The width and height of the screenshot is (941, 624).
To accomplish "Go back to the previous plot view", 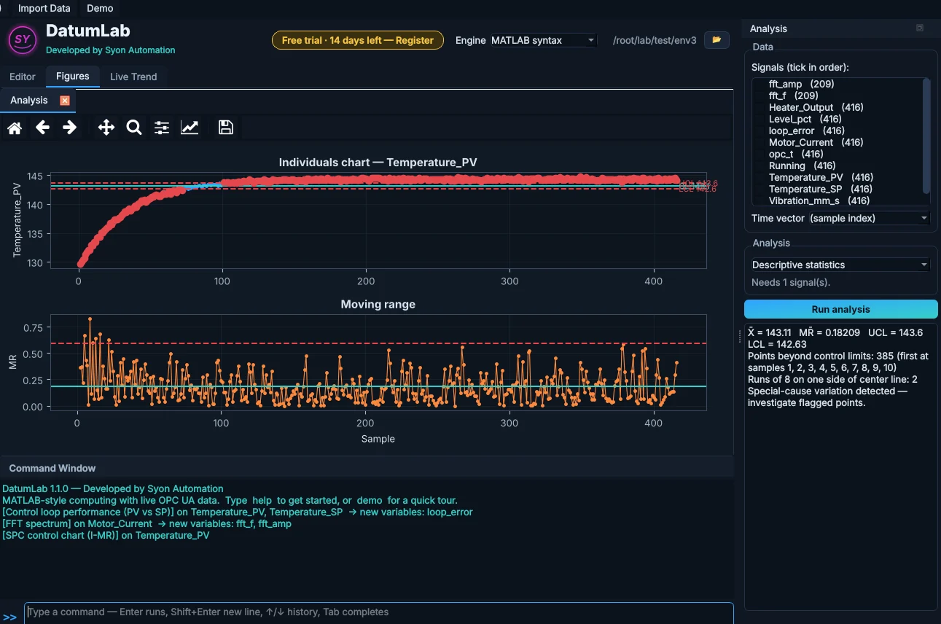I will click(x=42, y=128).
